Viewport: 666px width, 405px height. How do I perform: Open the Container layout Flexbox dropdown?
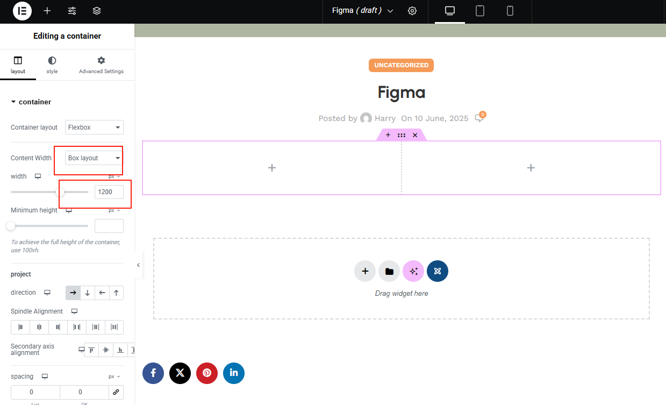[94, 127]
